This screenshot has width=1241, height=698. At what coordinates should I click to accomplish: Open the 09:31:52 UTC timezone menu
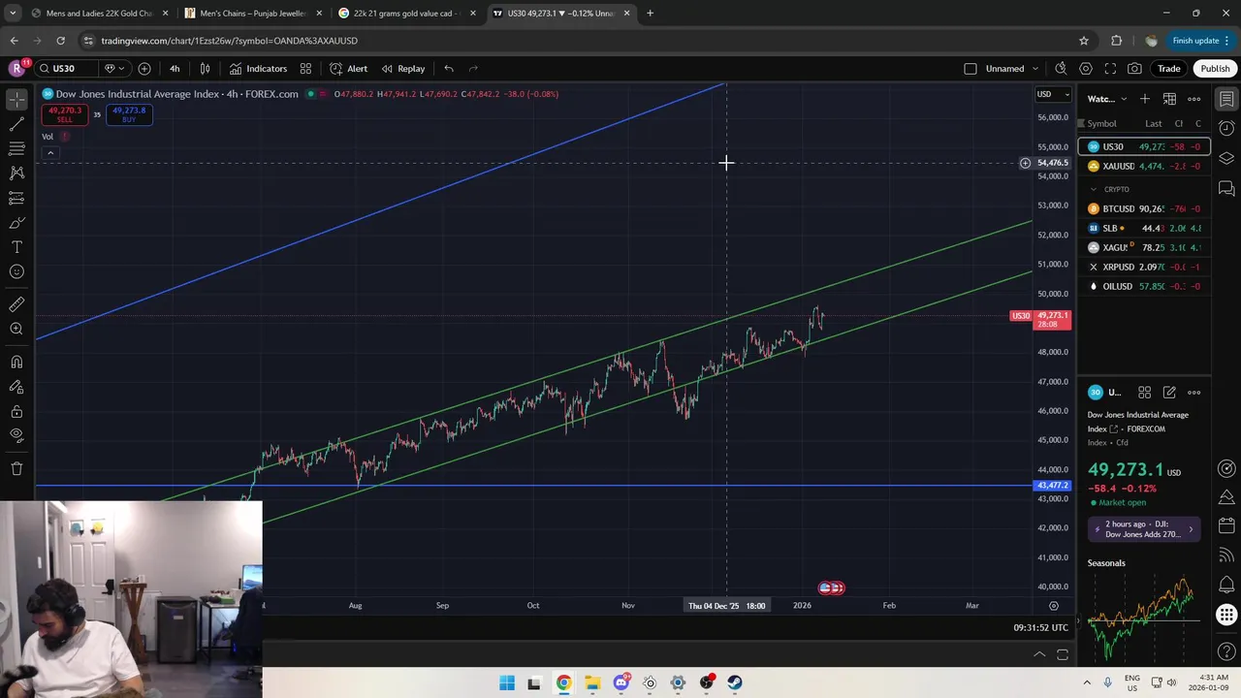[1040, 628]
